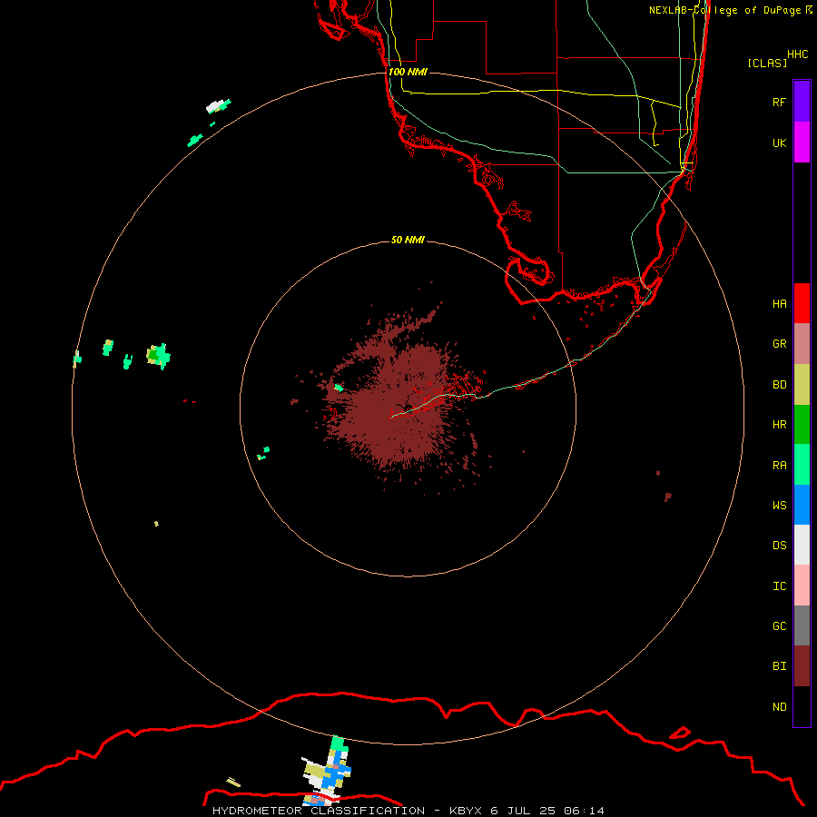Click the RA legend label
817x817 pixels.
(x=779, y=466)
